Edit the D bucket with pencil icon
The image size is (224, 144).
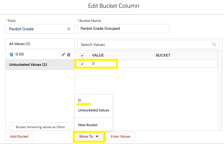[x=64, y=55]
